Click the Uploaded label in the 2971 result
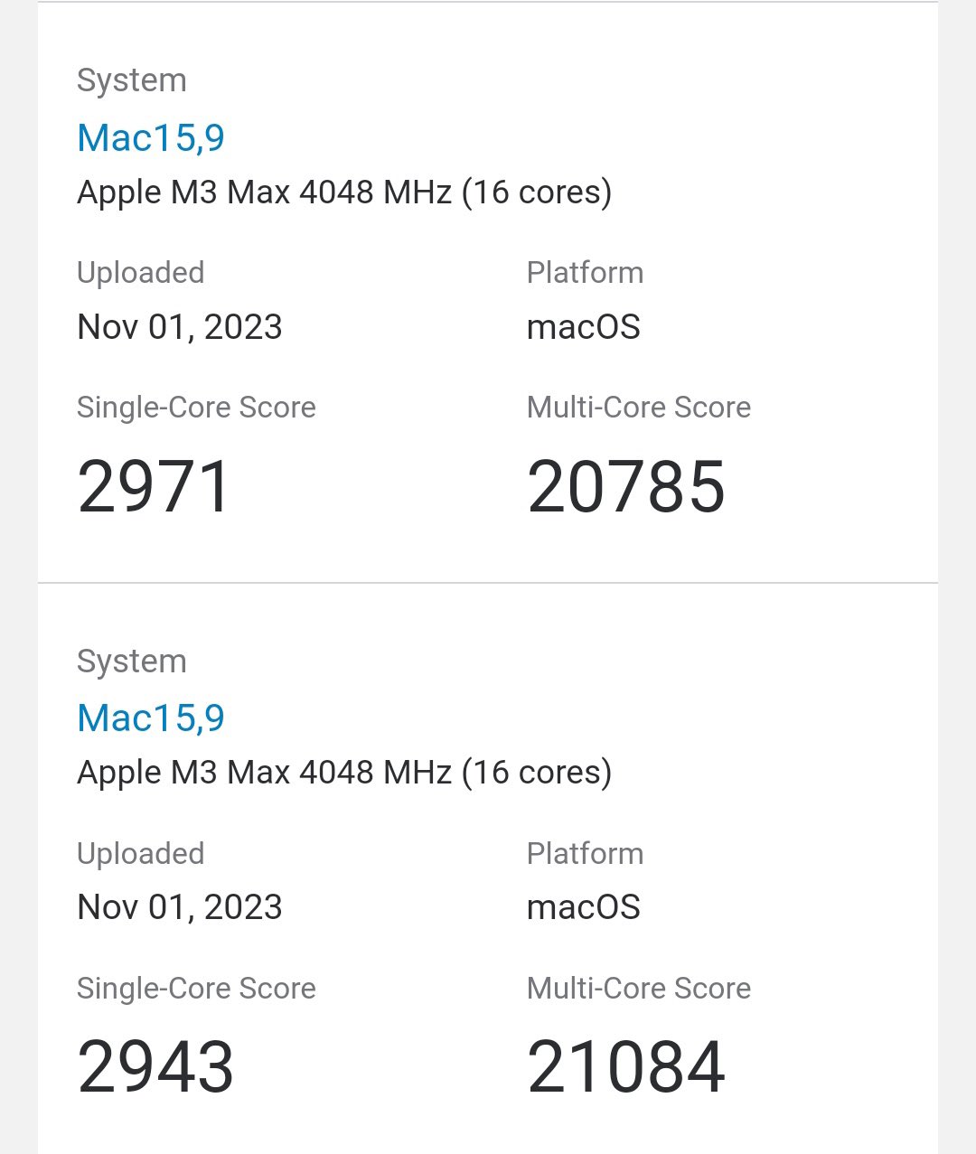The image size is (976, 1154). click(x=140, y=273)
